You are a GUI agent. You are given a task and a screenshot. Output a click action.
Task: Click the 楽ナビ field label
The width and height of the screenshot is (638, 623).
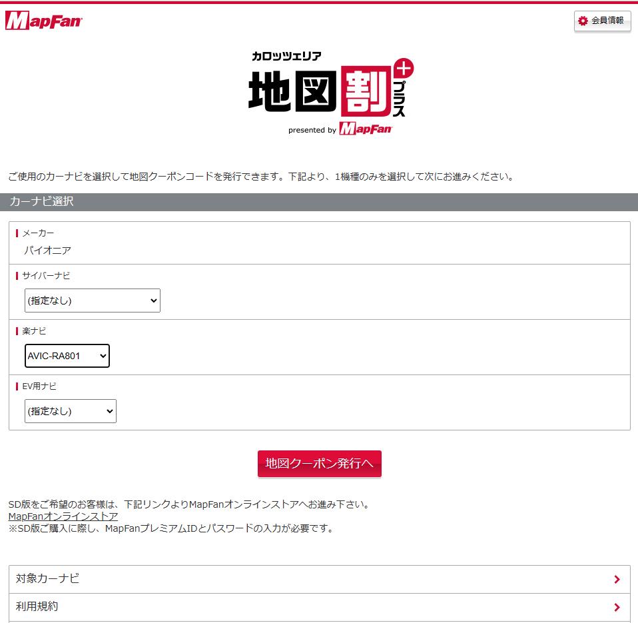tap(34, 331)
